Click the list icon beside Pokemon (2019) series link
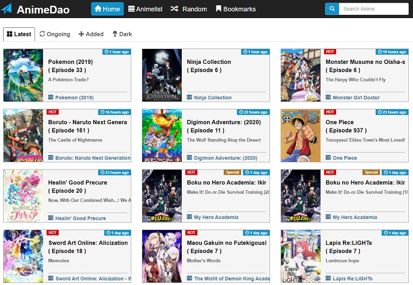The height and width of the screenshot is (285, 413). [x=51, y=97]
